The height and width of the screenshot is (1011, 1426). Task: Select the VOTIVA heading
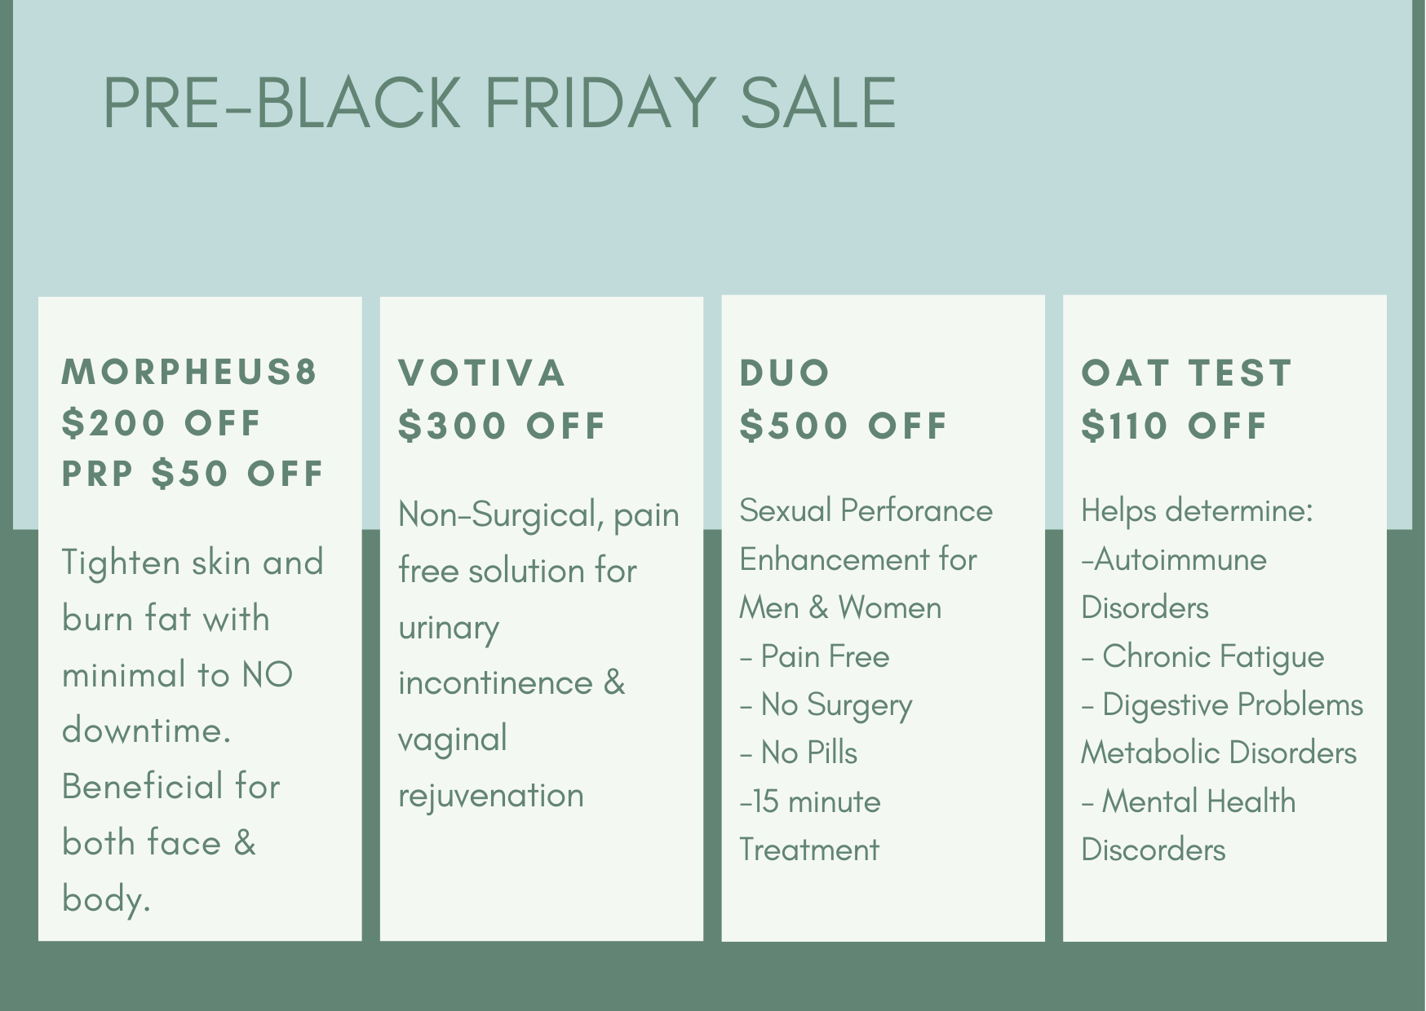point(481,373)
